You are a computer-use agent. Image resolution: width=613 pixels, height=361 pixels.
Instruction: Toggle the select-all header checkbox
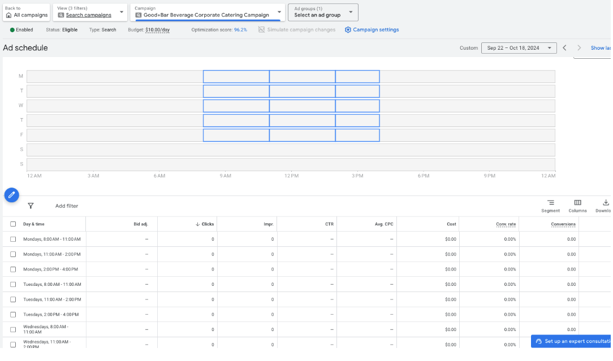coord(13,224)
